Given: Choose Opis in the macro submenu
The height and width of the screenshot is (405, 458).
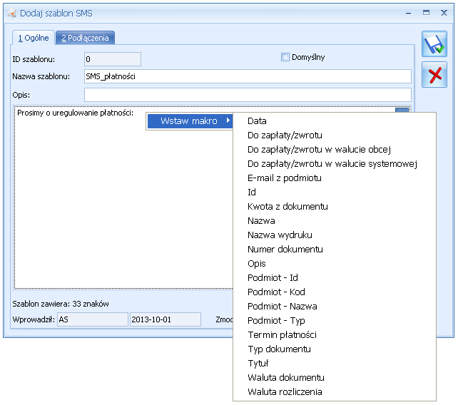Looking at the screenshot, I should 335,264.
